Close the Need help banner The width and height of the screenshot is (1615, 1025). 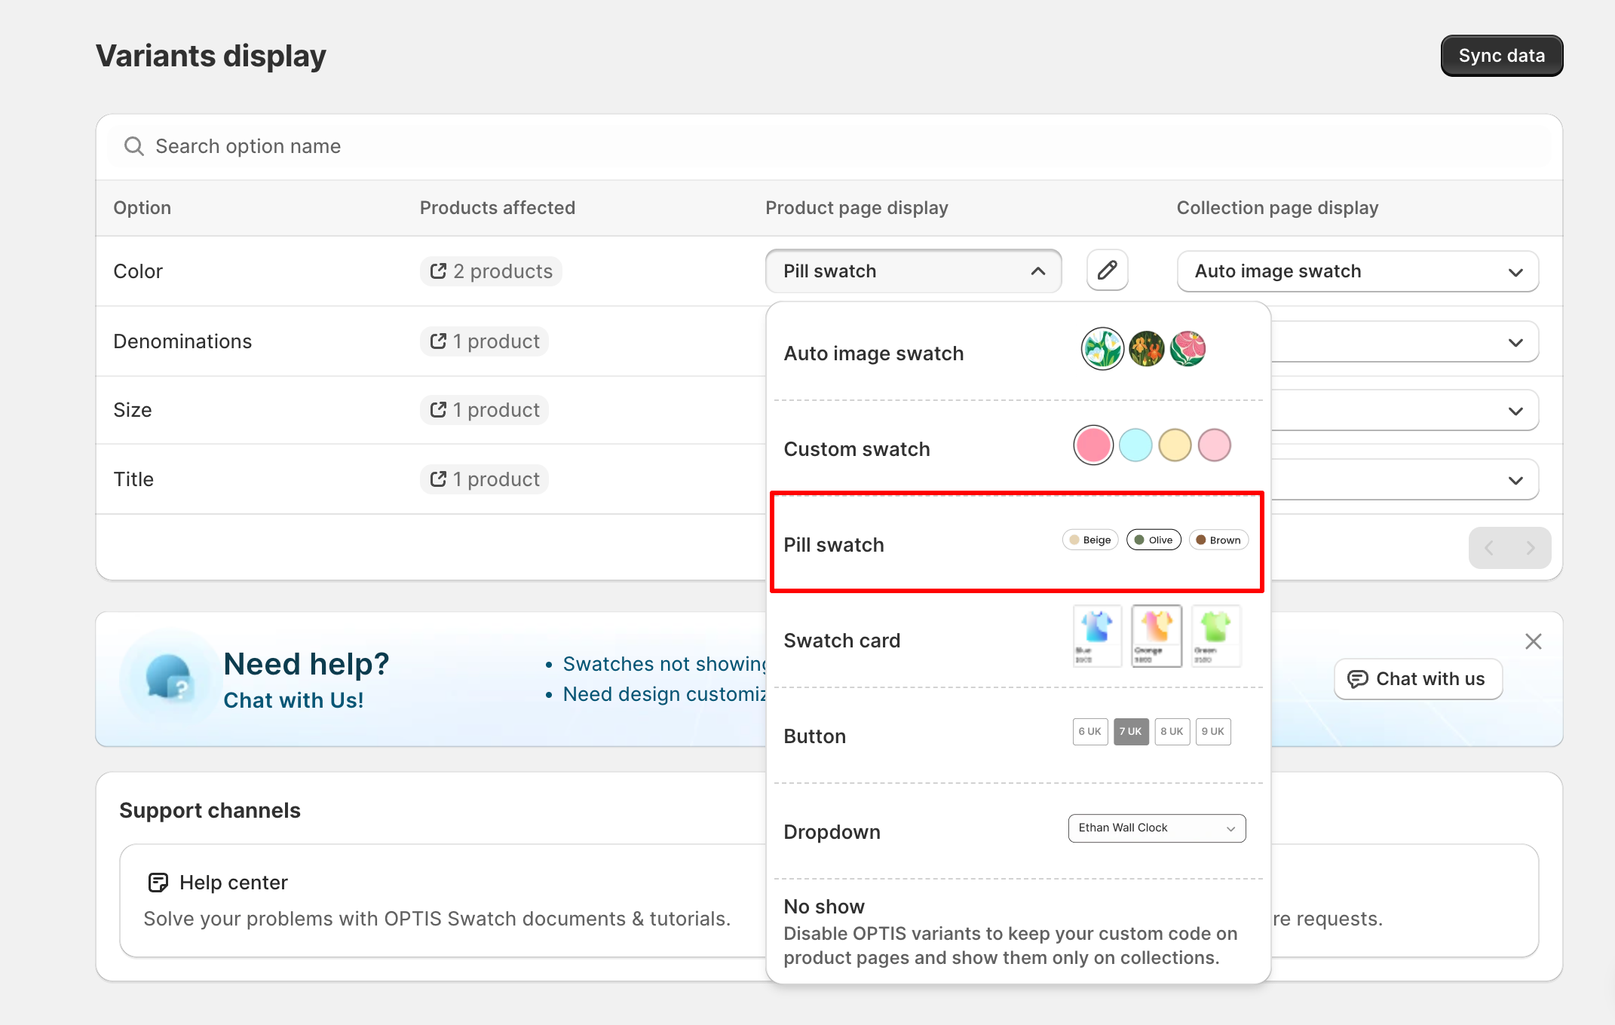tap(1533, 641)
